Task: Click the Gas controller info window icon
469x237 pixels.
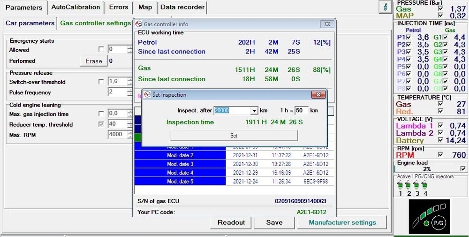Action: tap(138, 24)
